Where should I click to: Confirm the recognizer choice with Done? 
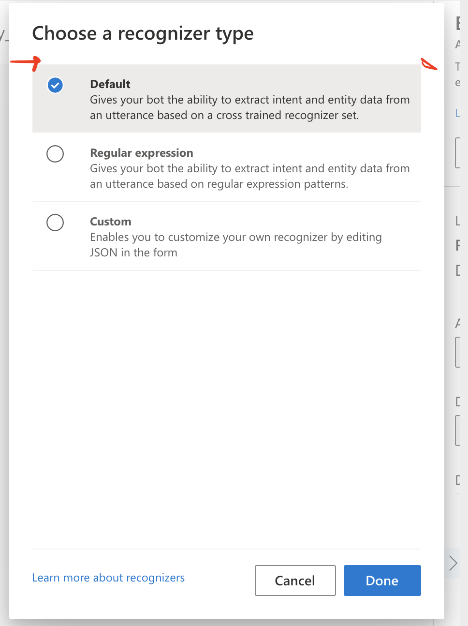point(382,580)
